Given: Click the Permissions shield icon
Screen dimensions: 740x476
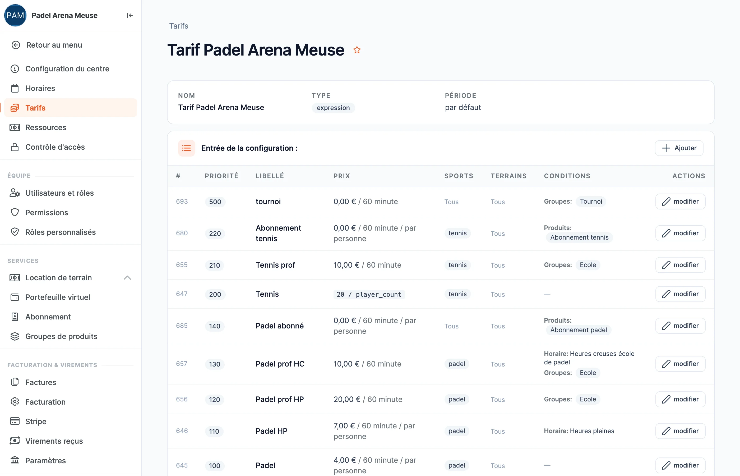Looking at the screenshot, I should pos(15,212).
